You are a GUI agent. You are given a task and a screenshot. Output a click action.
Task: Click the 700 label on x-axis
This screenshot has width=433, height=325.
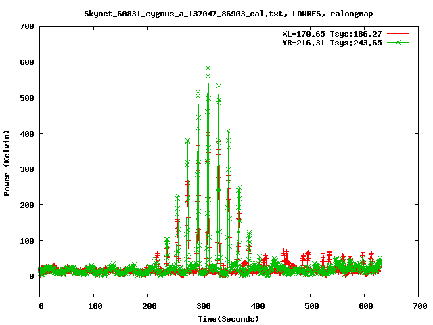click(x=419, y=306)
